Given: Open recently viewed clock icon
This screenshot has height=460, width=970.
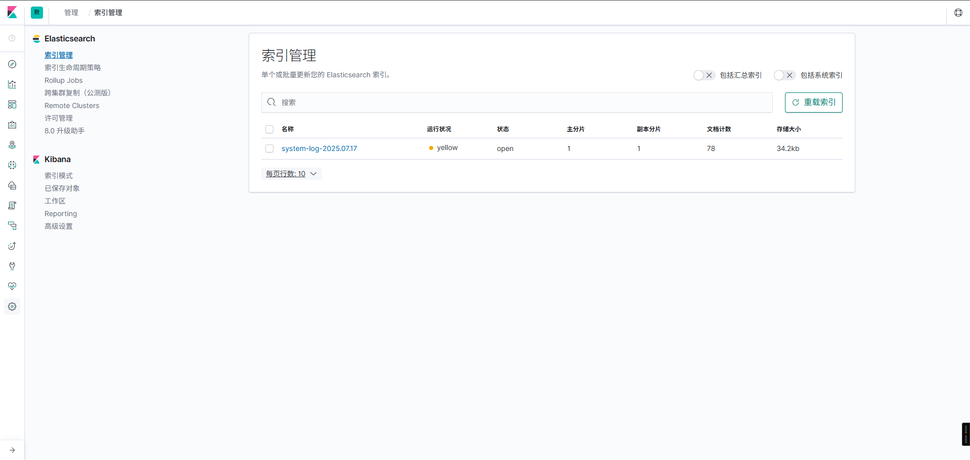Looking at the screenshot, I should click(x=12, y=38).
